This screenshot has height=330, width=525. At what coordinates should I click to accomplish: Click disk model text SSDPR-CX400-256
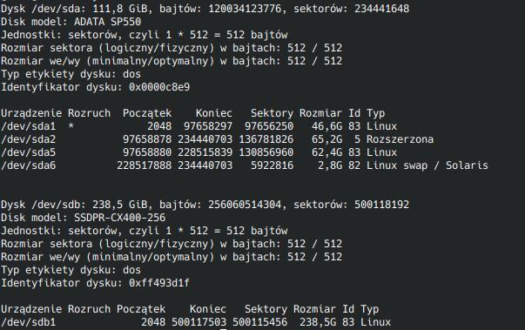(x=119, y=218)
